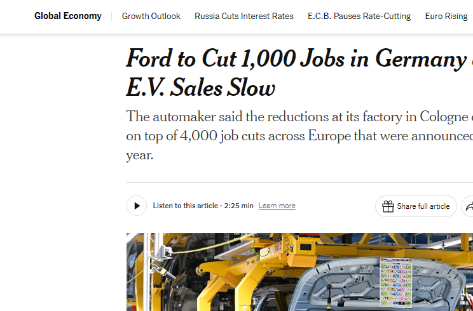Open the Global Economy section
Image resolution: width=473 pixels, height=311 pixels.
[67, 16]
